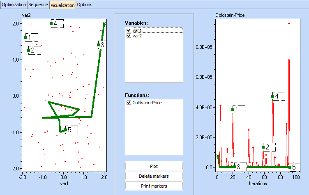The image size is (309, 195).
Task: Uncheck the var1 variable checkbox
Action: tap(129, 30)
